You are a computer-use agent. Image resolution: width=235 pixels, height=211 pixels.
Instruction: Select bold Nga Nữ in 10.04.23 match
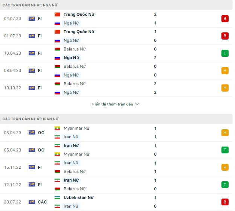point(71,58)
